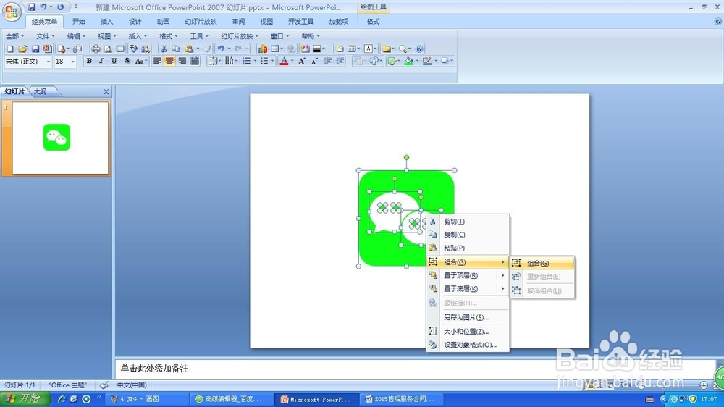The height and width of the screenshot is (407, 724).
Task: Switch to the 开始 ribbon tab
Action: click(78, 21)
